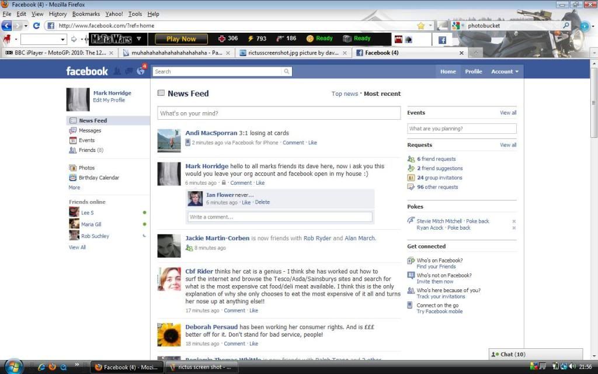Click the Mafia Wars logo
Screen dimensions: 598x374
[111, 39]
